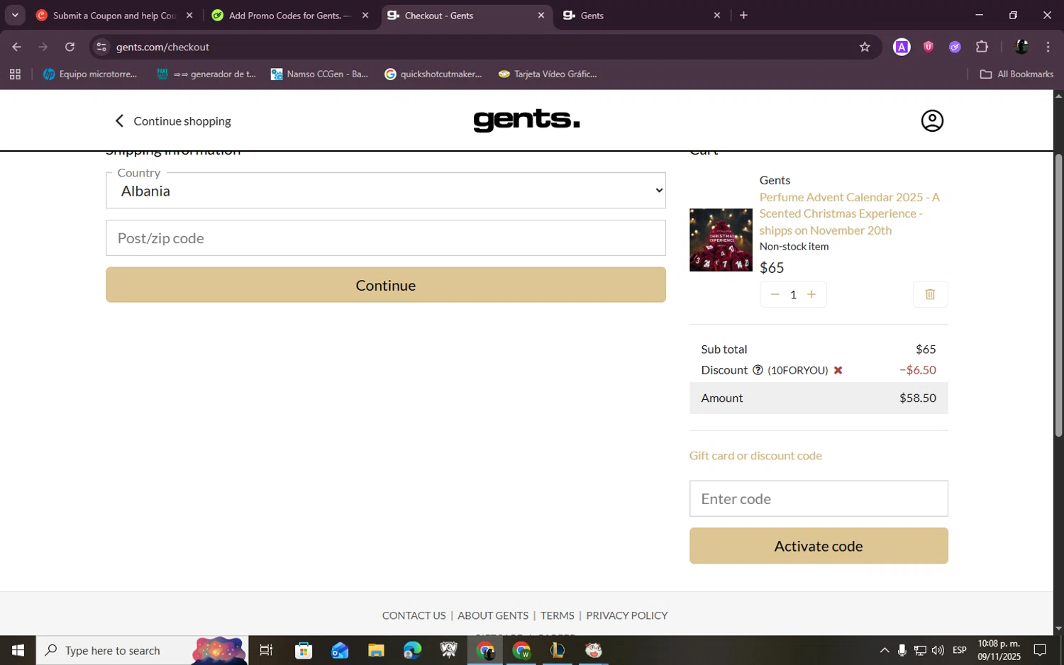Open the notifications center icon
1064x665 pixels.
tap(1040, 650)
